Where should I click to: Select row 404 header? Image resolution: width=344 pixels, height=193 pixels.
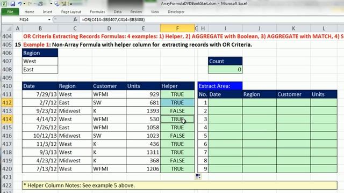coord(7,36)
